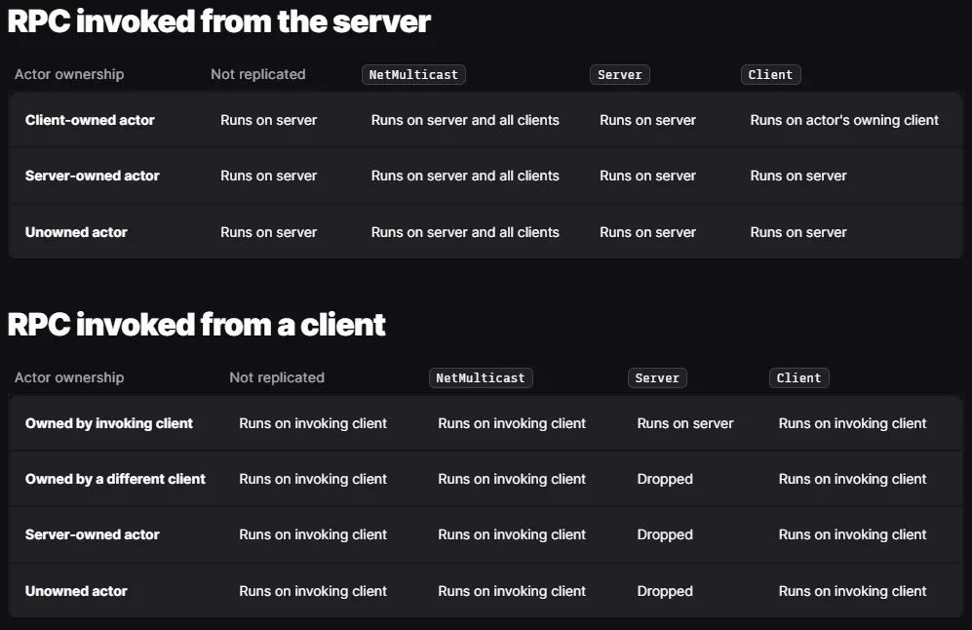Click 'Not replicated' header in the second table
The width and height of the screenshot is (972, 630).
pyautogui.click(x=277, y=377)
